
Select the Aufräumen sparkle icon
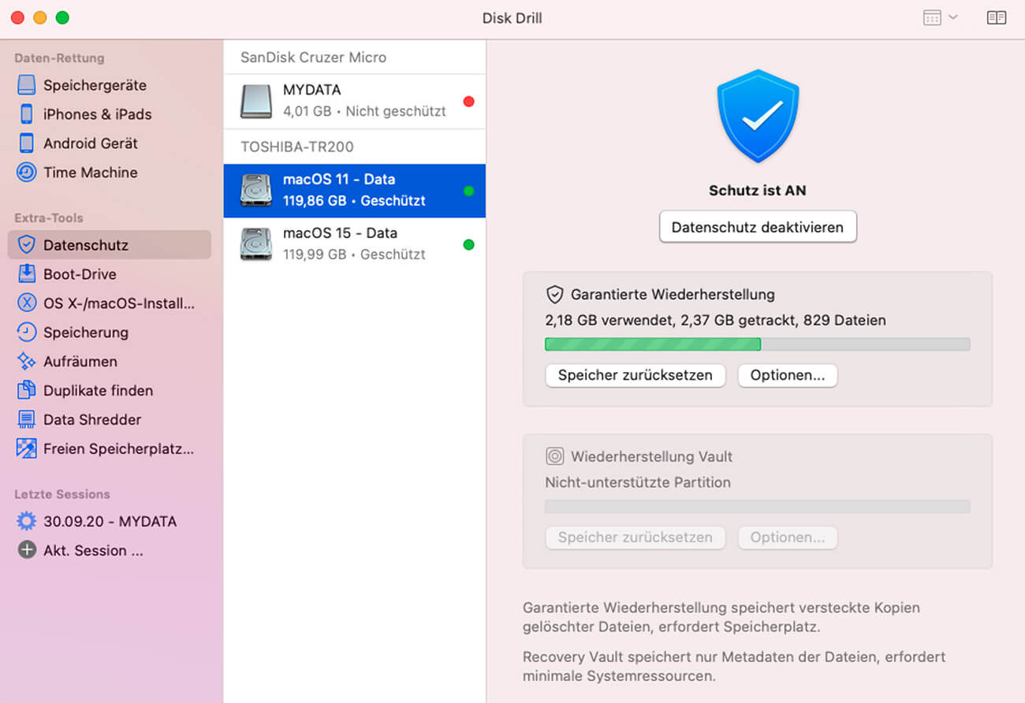point(27,362)
